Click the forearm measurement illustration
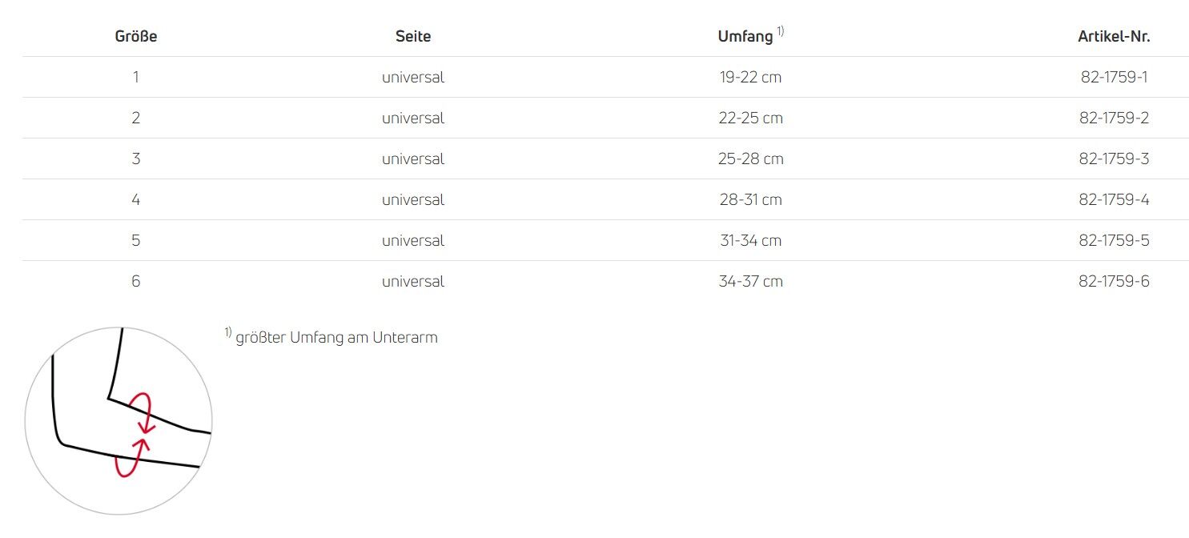This screenshot has height=538, width=1189. point(118,420)
